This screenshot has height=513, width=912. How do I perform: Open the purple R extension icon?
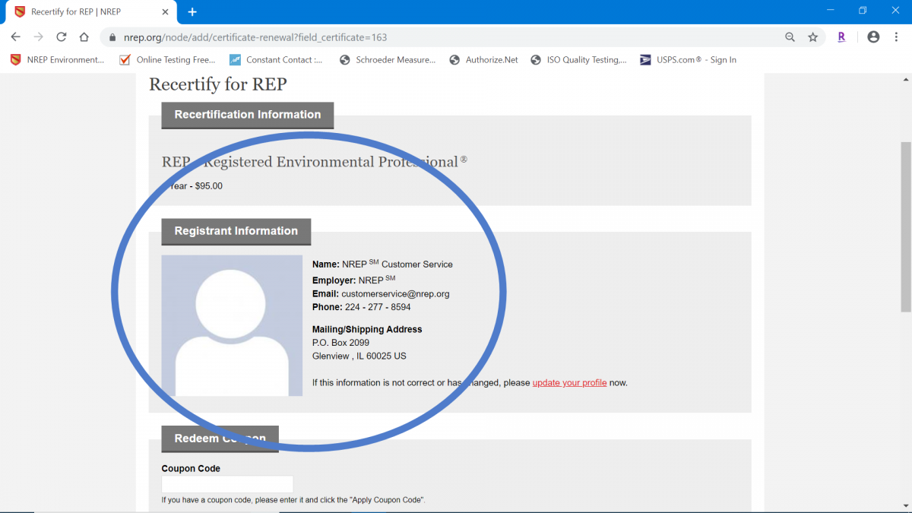[841, 36]
